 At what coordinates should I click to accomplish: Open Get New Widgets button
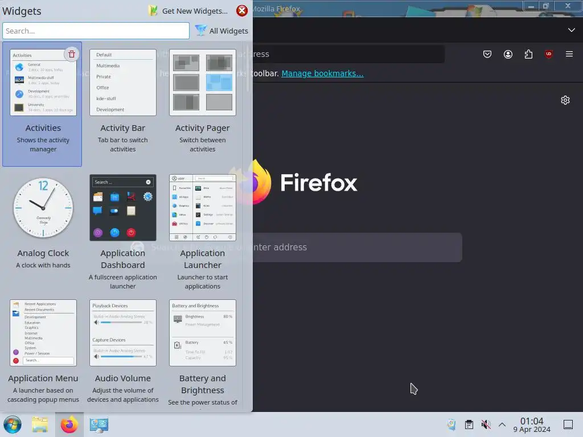[188, 11]
